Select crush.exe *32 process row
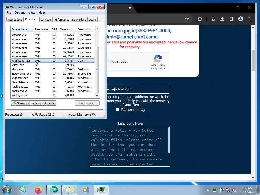Screen dimensions: 260x195 (53, 61)
